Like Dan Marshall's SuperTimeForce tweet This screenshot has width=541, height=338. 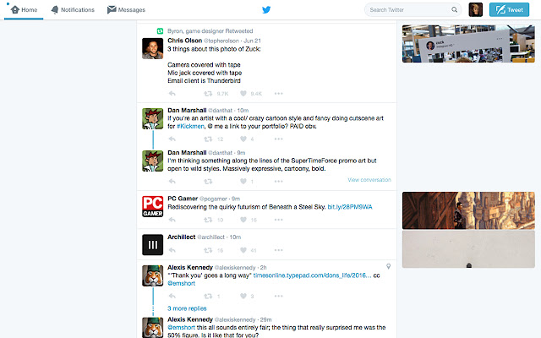point(243,182)
